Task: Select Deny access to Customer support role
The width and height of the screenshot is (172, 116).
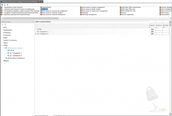Action: point(52,13)
